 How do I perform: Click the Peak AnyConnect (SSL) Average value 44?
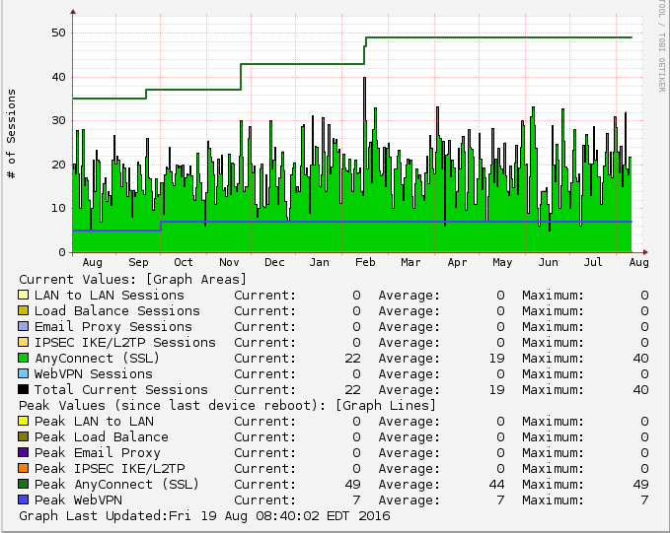(x=497, y=485)
